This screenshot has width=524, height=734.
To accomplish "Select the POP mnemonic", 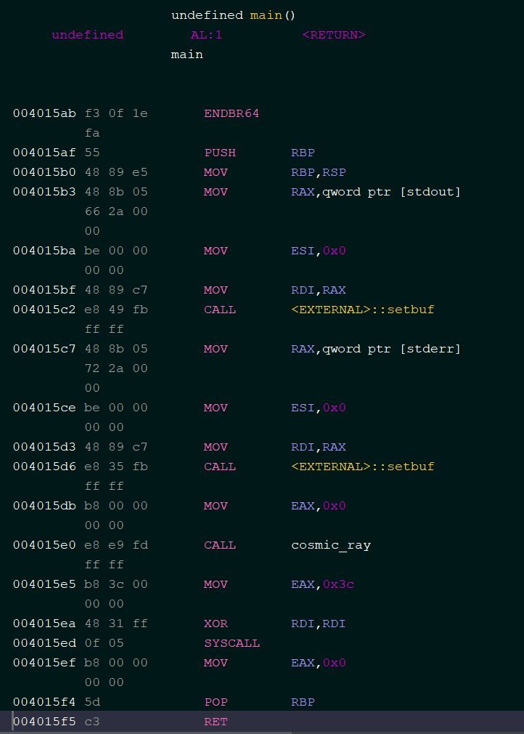I will click(x=216, y=702).
